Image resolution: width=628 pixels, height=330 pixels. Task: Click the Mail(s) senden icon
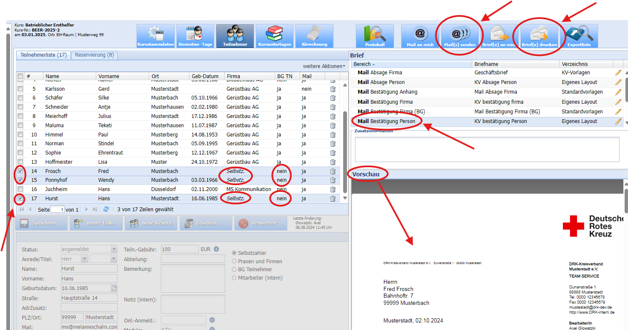click(x=460, y=36)
